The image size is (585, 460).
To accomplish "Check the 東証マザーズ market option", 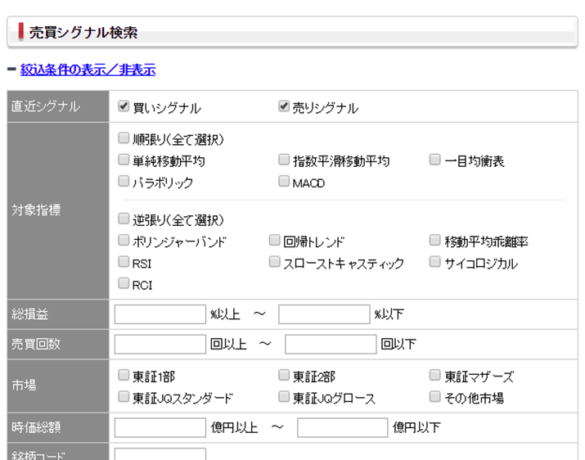I will (x=435, y=376).
